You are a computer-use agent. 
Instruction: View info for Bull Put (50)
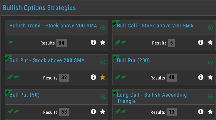93,112
